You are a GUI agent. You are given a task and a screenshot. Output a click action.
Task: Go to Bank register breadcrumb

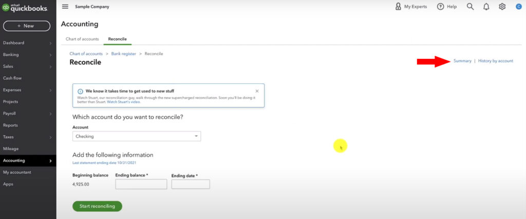(124, 54)
